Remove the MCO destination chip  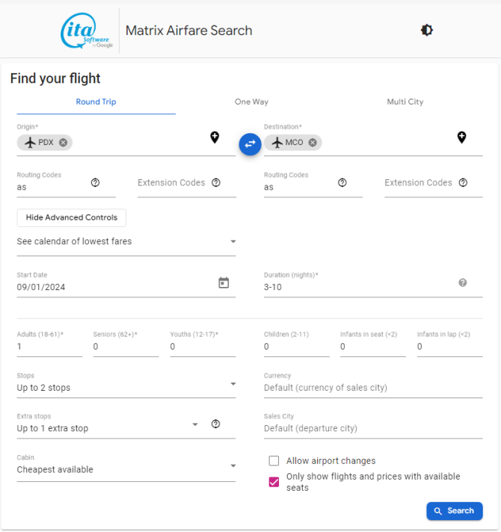pyautogui.click(x=313, y=143)
